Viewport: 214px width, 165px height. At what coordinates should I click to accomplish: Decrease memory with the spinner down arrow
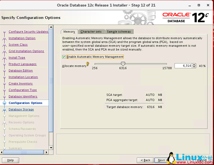(194, 67)
